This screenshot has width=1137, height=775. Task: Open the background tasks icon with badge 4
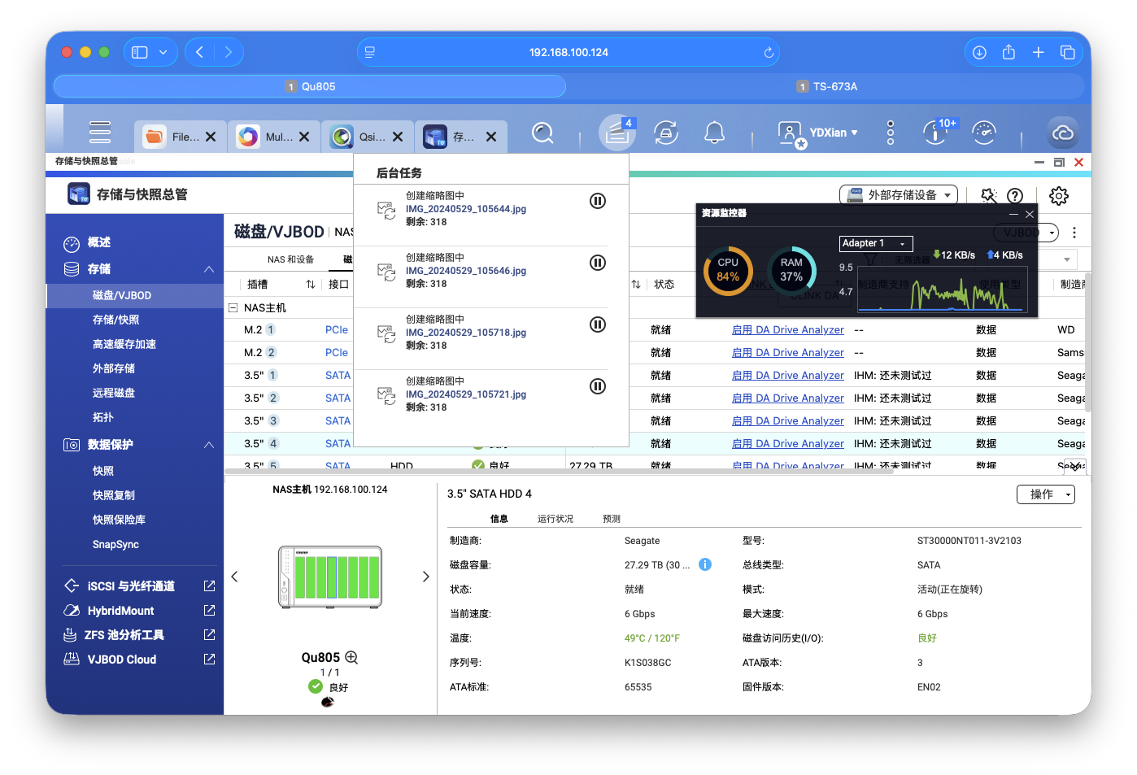coord(616,133)
